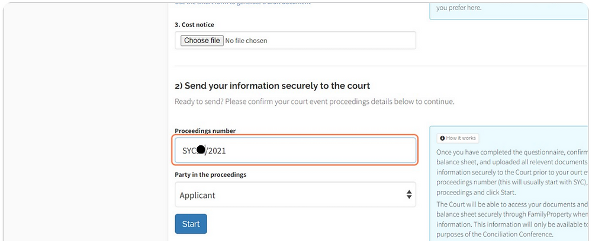Click the blue Start button
The height and width of the screenshot is (241, 592).
(191, 224)
